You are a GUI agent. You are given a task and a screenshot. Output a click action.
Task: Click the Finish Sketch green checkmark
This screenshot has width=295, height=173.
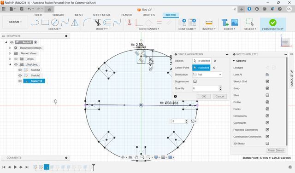click(x=272, y=23)
